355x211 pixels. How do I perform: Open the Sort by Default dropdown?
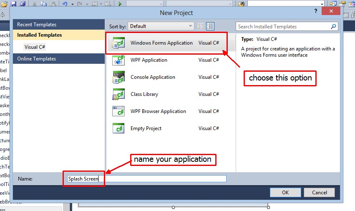(161, 26)
